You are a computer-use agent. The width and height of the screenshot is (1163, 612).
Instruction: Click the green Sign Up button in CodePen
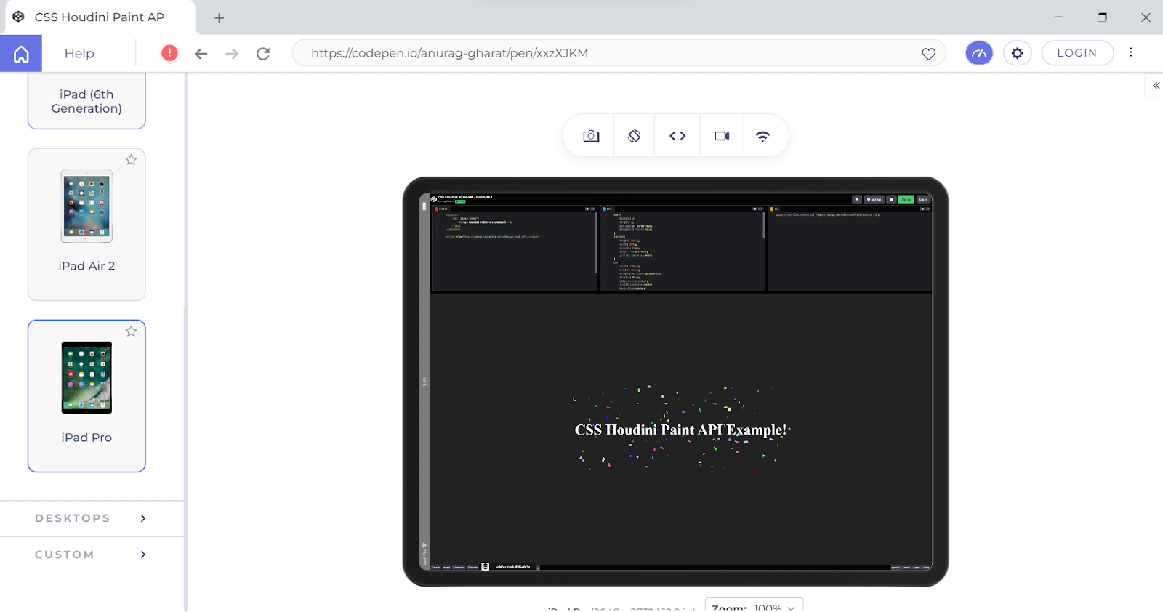pyautogui.click(x=906, y=199)
